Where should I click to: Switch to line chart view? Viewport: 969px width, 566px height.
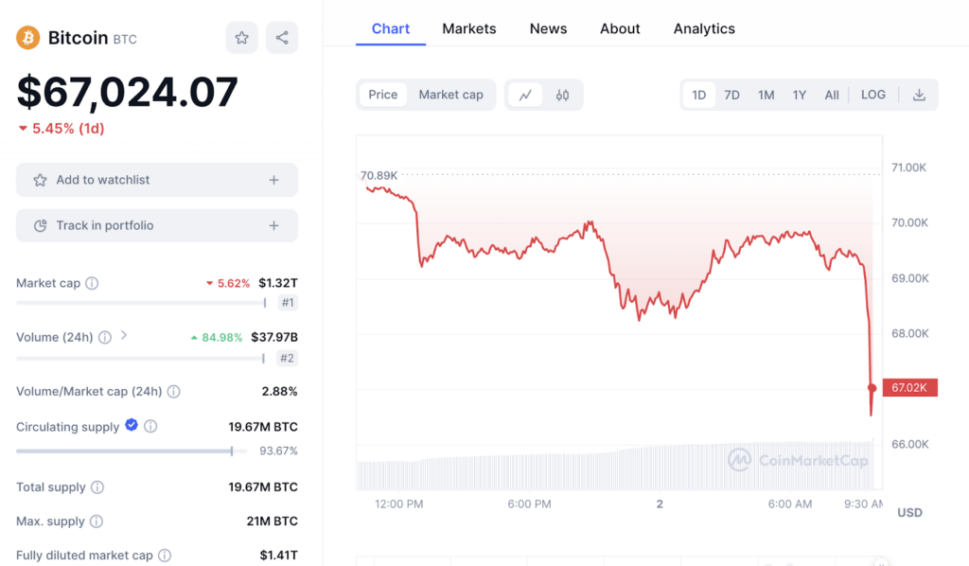point(525,95)
